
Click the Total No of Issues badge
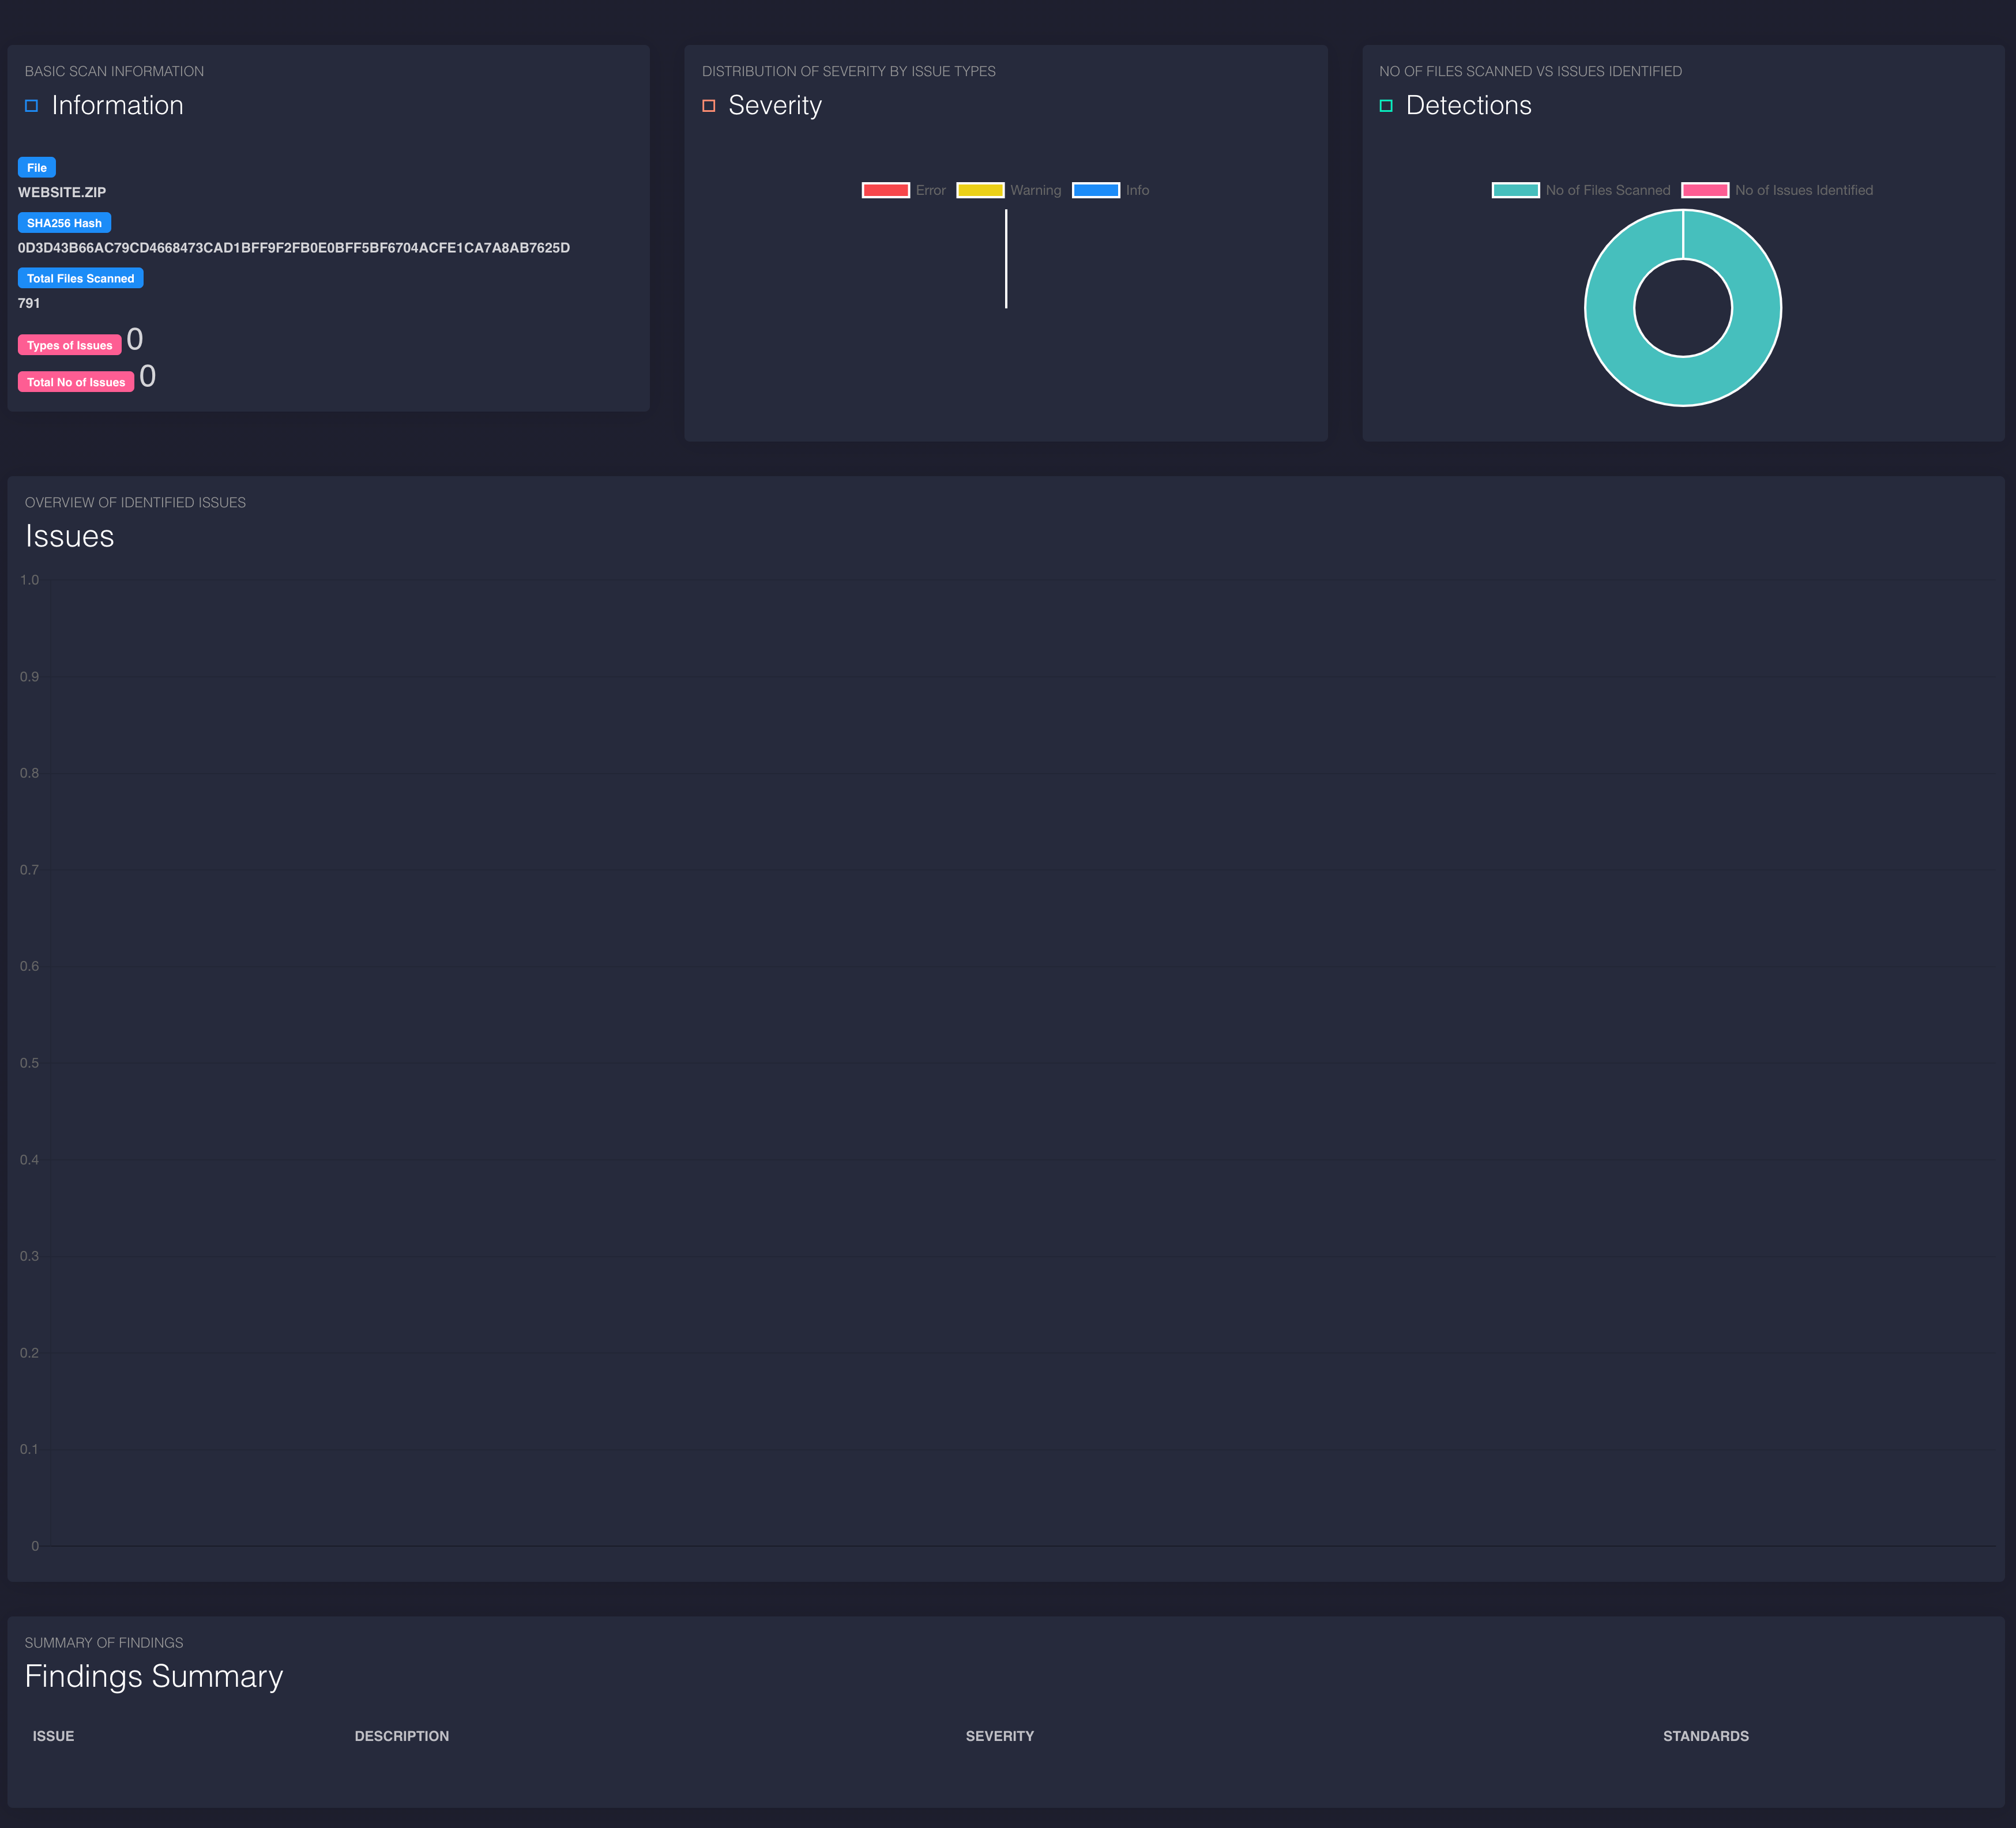76,383
